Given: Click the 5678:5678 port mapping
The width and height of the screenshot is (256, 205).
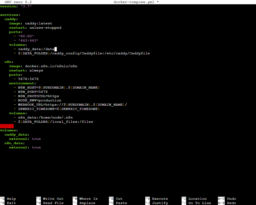Looking at the screenshot, I should (x=29, y=79).
